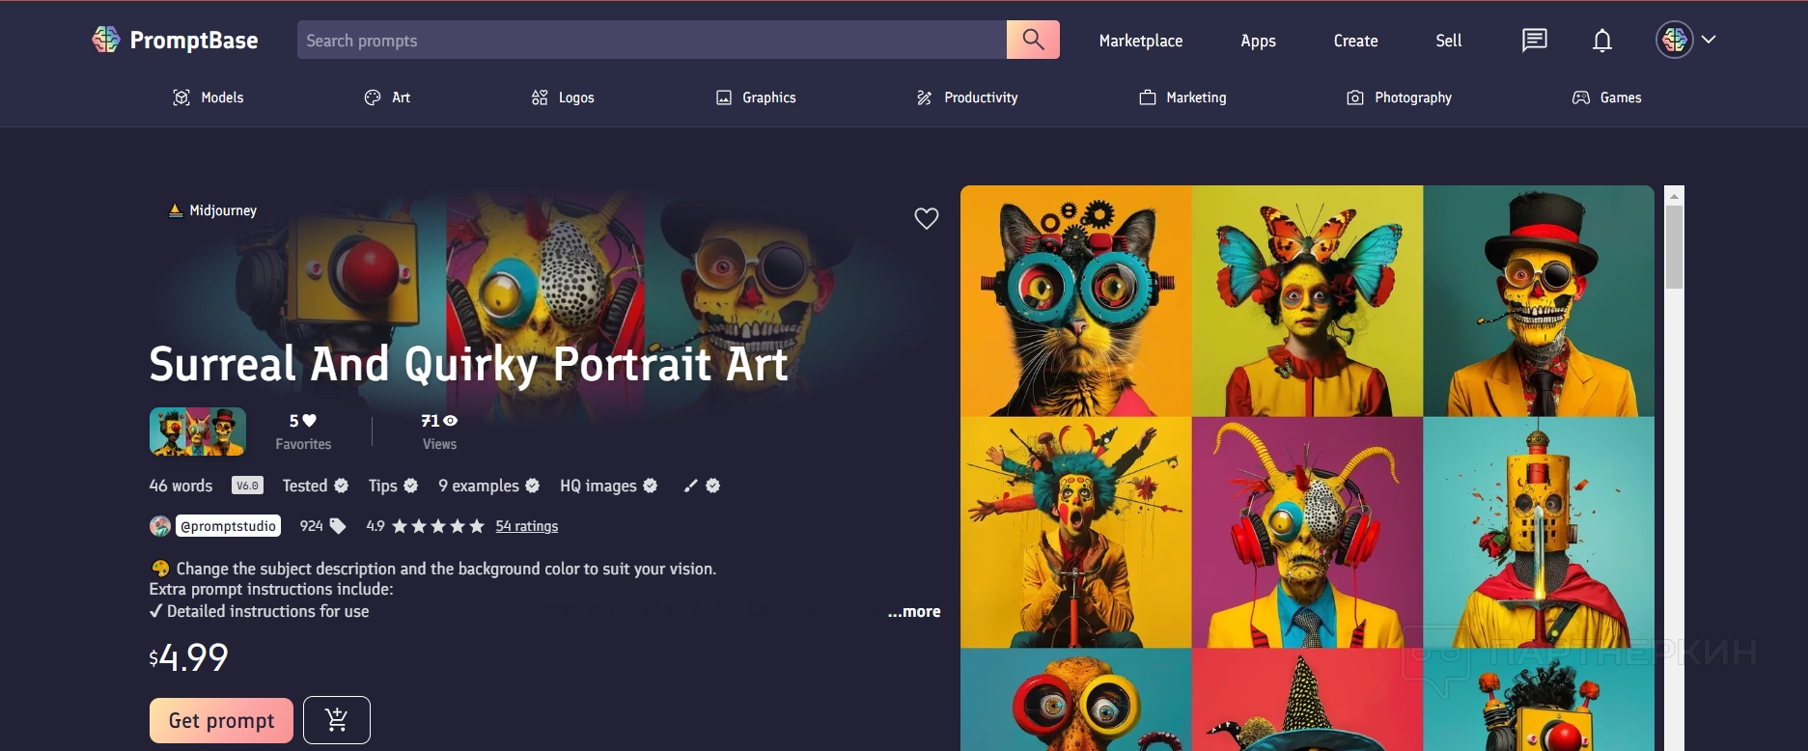
Task: Open the Sell page
Action: point(1449,41)
